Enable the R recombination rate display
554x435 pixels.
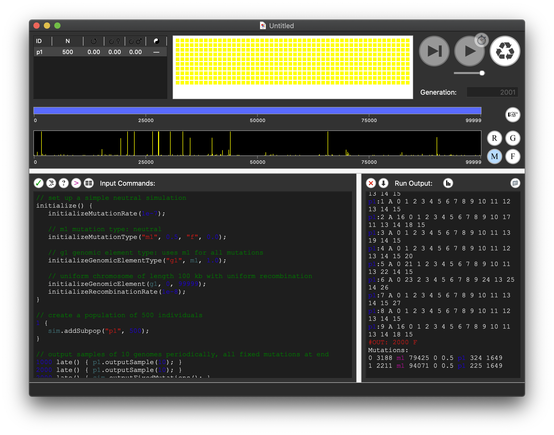coord(494,138)
